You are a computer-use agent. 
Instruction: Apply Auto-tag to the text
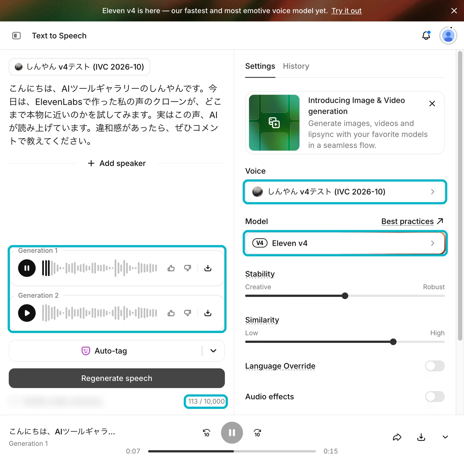click(x=104, y=351)
